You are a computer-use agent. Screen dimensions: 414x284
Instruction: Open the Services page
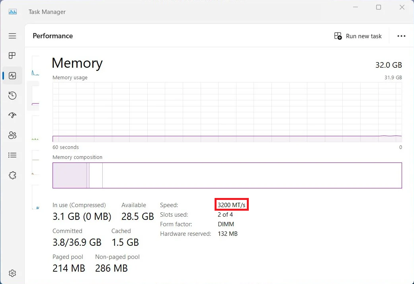[x=12, y=175]
